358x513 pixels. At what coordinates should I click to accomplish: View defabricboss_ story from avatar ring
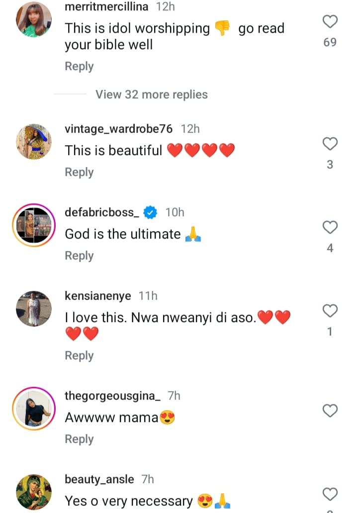[34, 225]
